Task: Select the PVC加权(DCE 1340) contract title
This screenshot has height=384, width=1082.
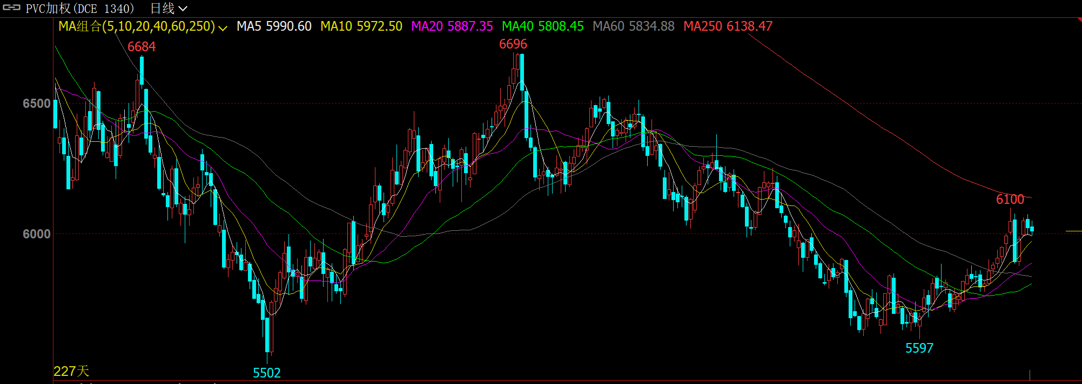Action: coord(80,9)
